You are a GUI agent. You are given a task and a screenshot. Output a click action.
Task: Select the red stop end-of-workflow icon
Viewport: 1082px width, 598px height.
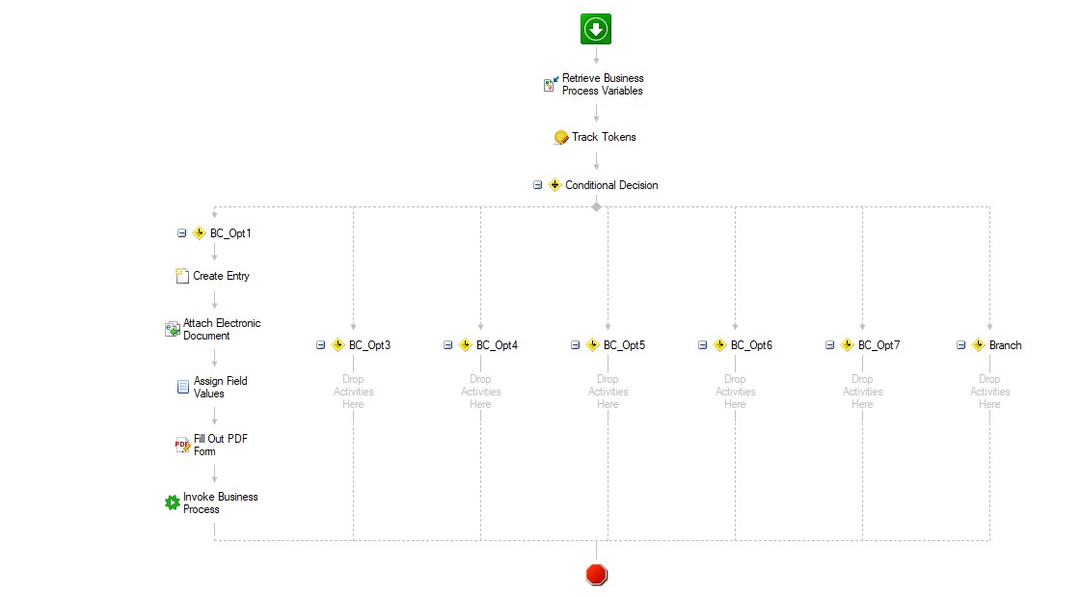click(x=596, y=575)
